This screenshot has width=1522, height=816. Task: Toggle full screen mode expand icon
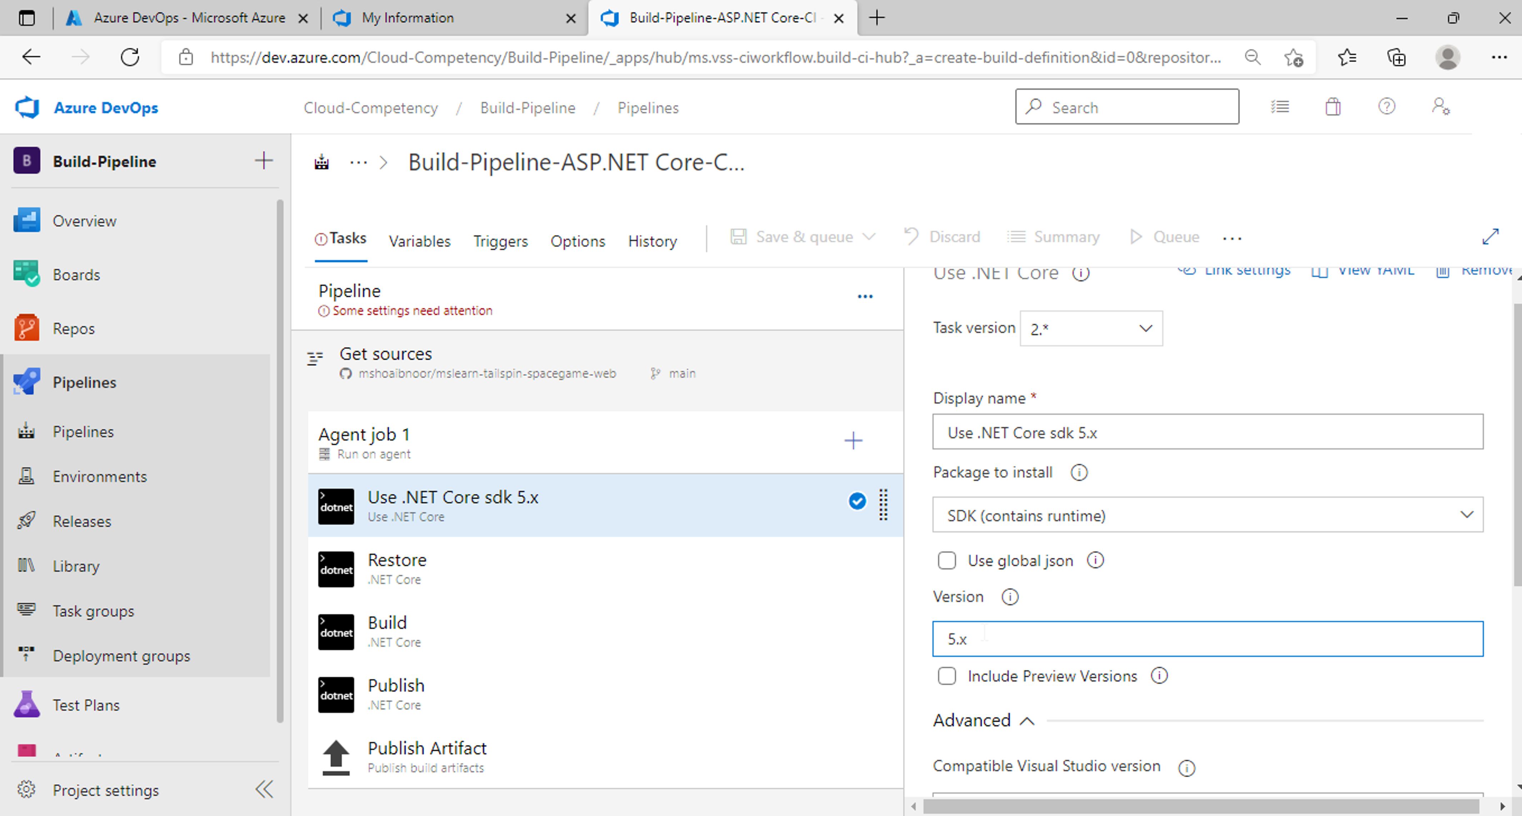[x=1491, y=236]
